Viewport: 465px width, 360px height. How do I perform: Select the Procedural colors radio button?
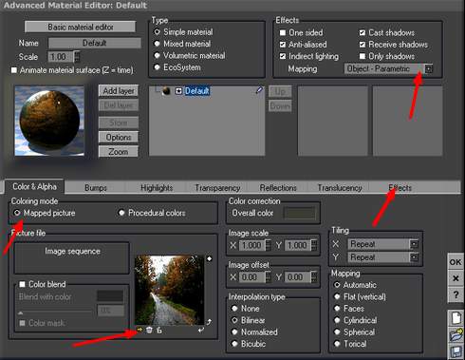[121, 213]
